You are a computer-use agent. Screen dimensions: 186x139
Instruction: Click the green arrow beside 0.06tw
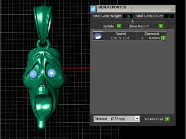pyautogui.click(x=164, y=38)
